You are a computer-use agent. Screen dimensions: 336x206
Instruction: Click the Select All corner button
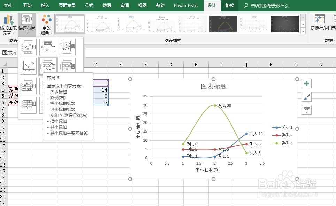click(4, 64)
